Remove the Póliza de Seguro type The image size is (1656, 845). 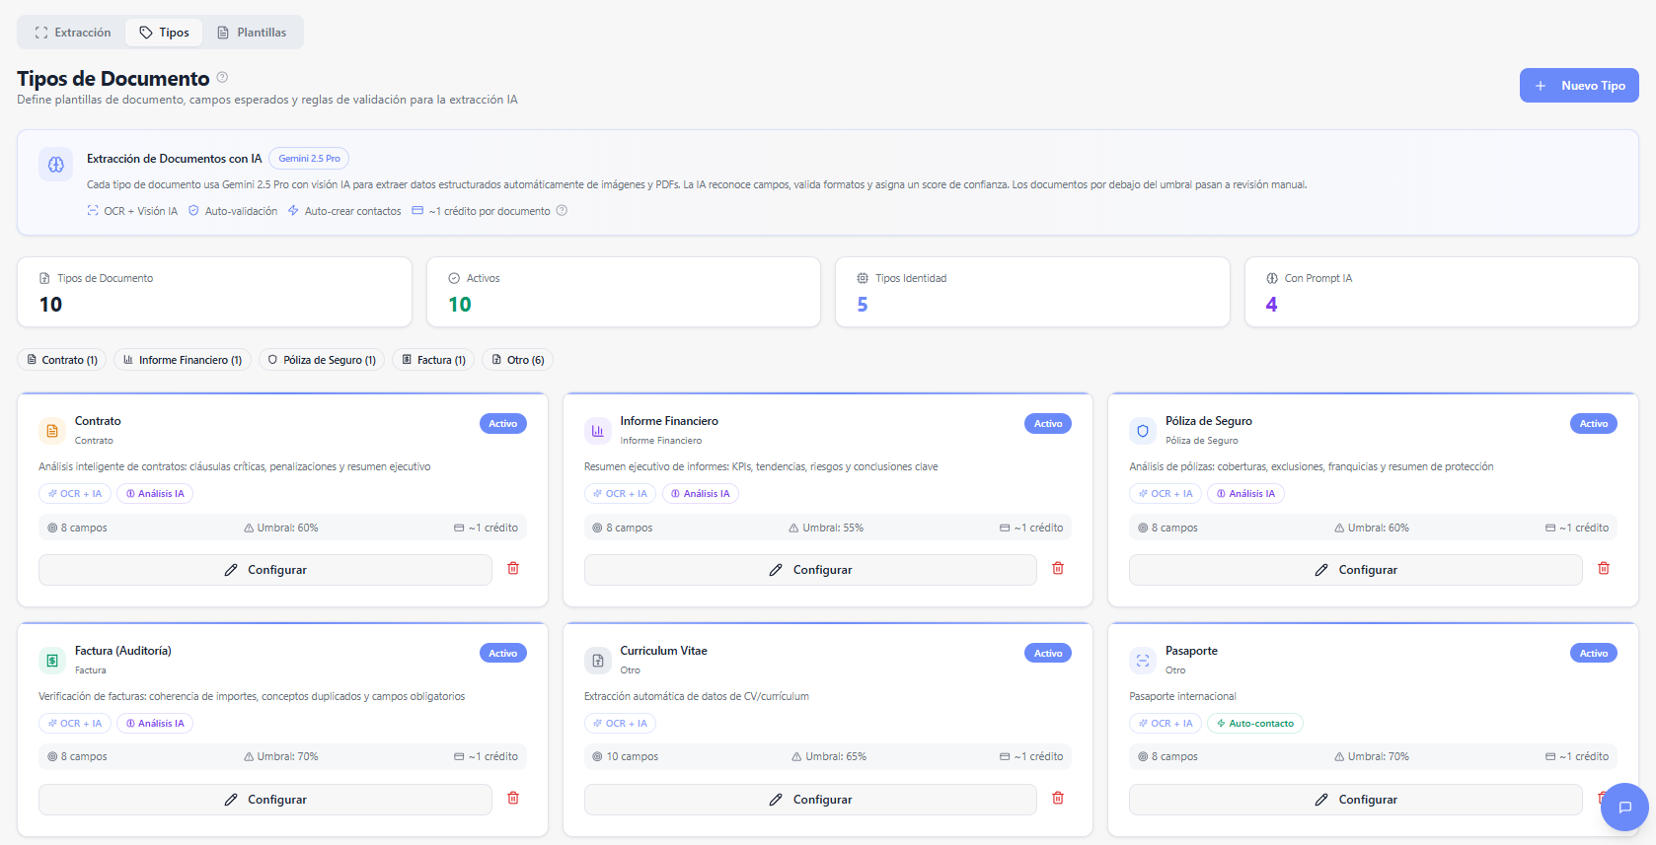point(1604,569)
